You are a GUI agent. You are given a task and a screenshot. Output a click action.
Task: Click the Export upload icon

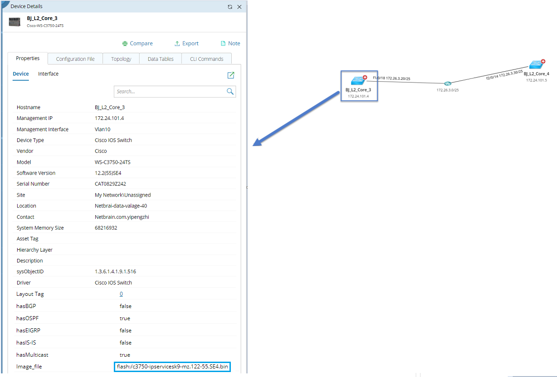tap(177, 43)
